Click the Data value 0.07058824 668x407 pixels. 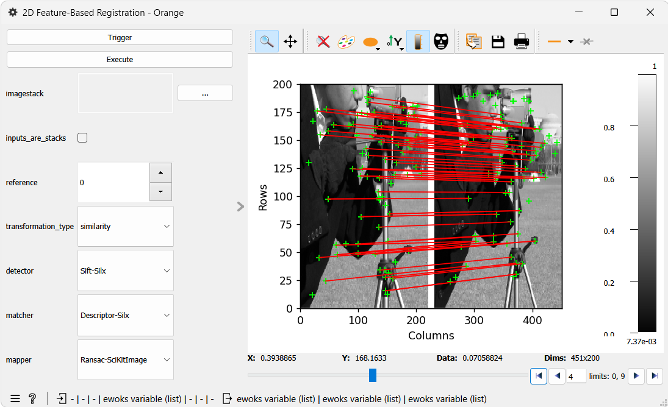click(483, 358)
